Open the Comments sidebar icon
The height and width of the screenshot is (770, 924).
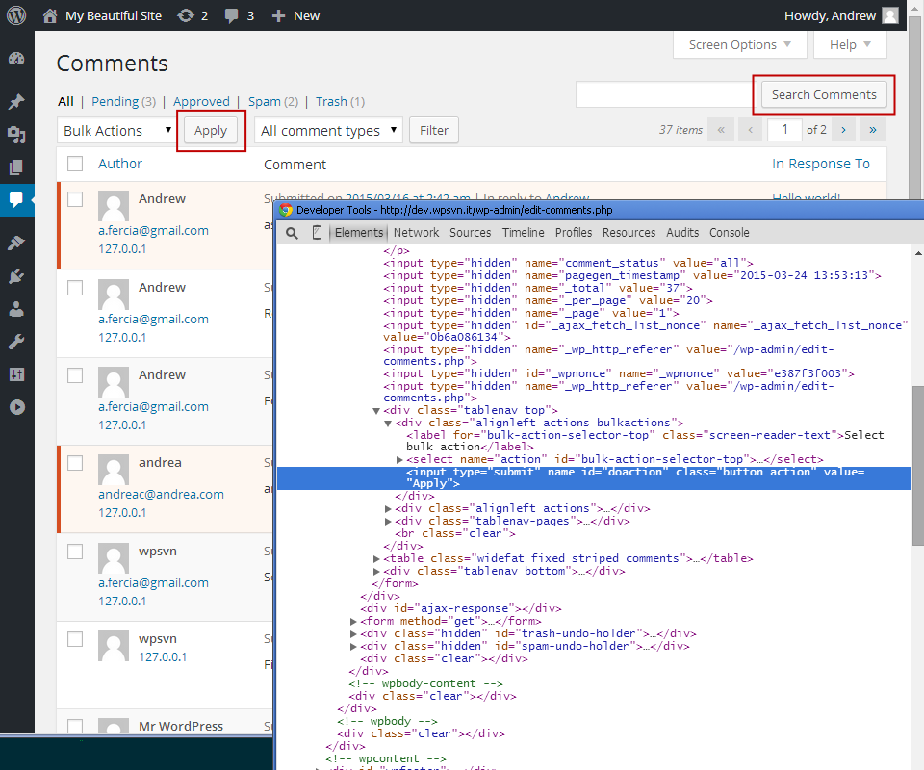pos(16,199)
